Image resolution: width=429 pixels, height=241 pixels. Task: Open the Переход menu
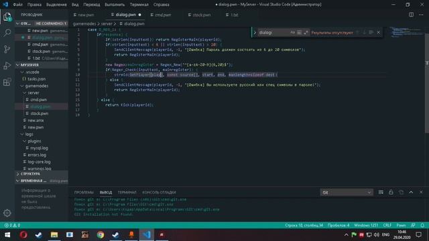pos(92,5)
